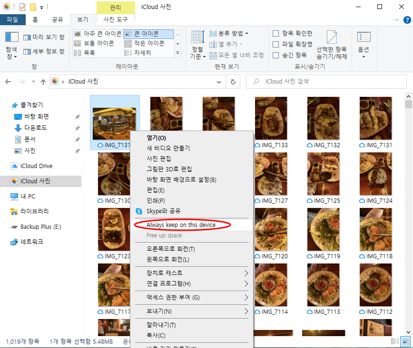Click the properties checkmark quick access icon
413x348 pixels.
(22, 7)
